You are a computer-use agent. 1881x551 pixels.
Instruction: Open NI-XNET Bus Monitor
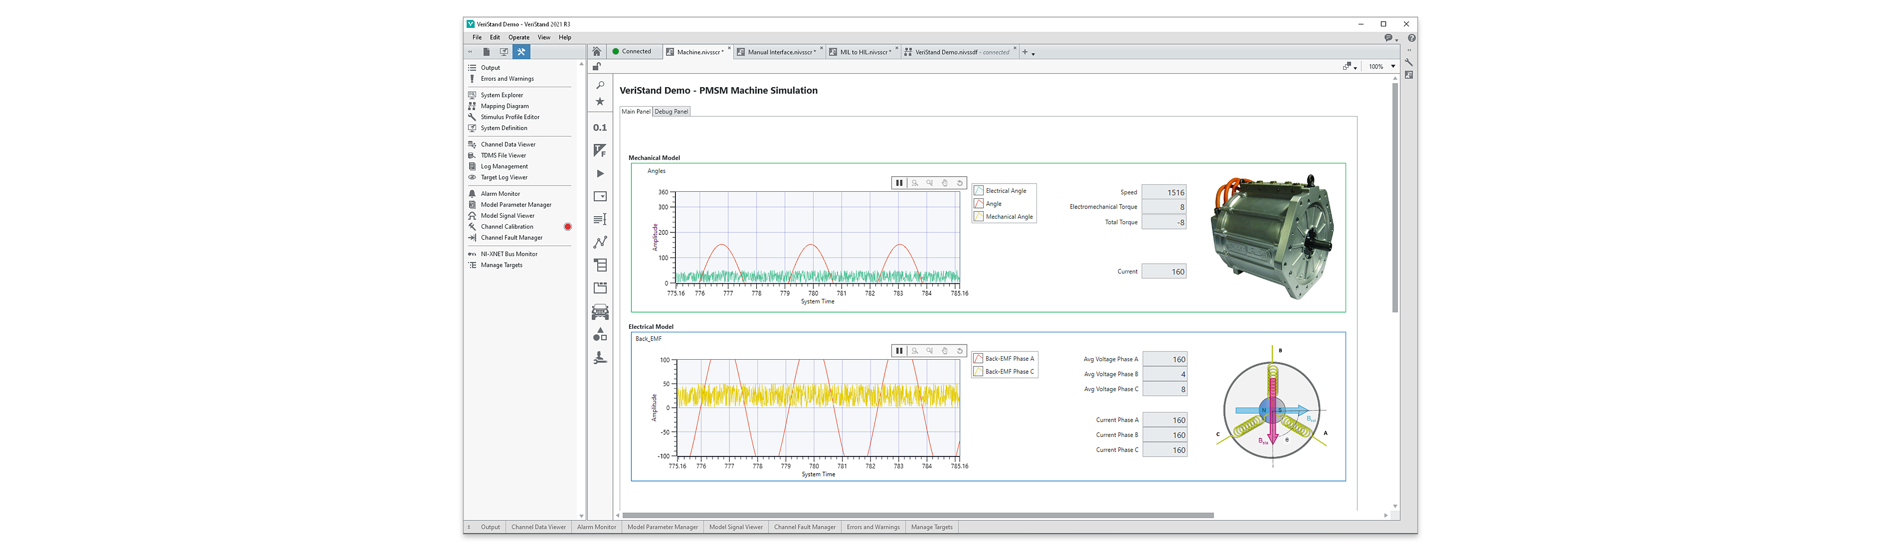[x=509, y=254]
